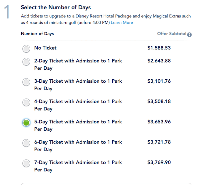Viewport: 198px width, 185px height.
Task: Click the $3,769.90 subtotal price
Action: [159, 162]
